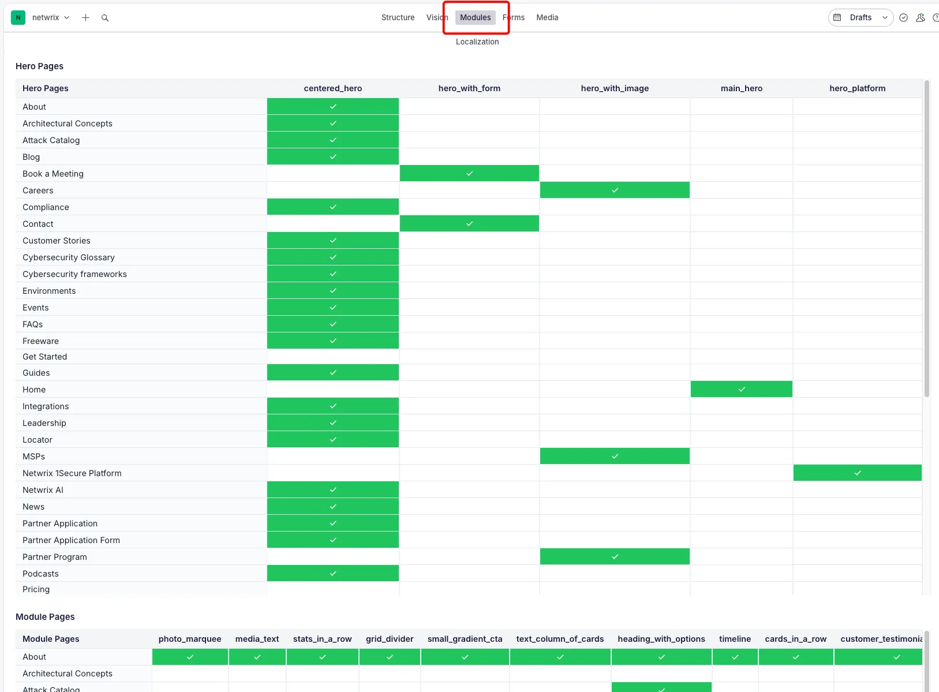Click the calendar icon in Drafts selector

837,17
